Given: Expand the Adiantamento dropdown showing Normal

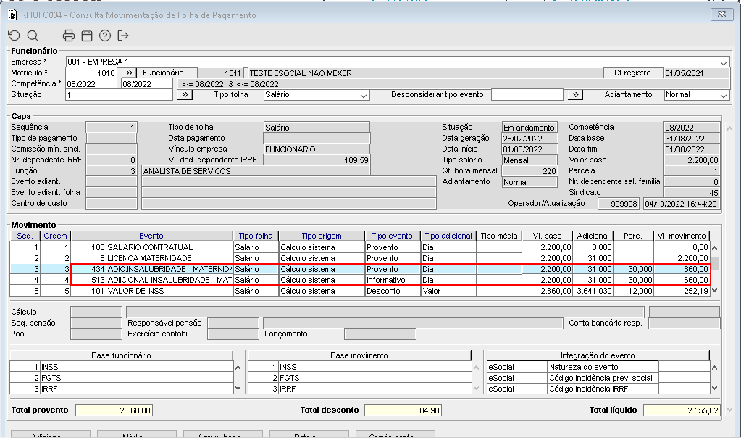Looking at the screenshot, I should coord(723,95).
